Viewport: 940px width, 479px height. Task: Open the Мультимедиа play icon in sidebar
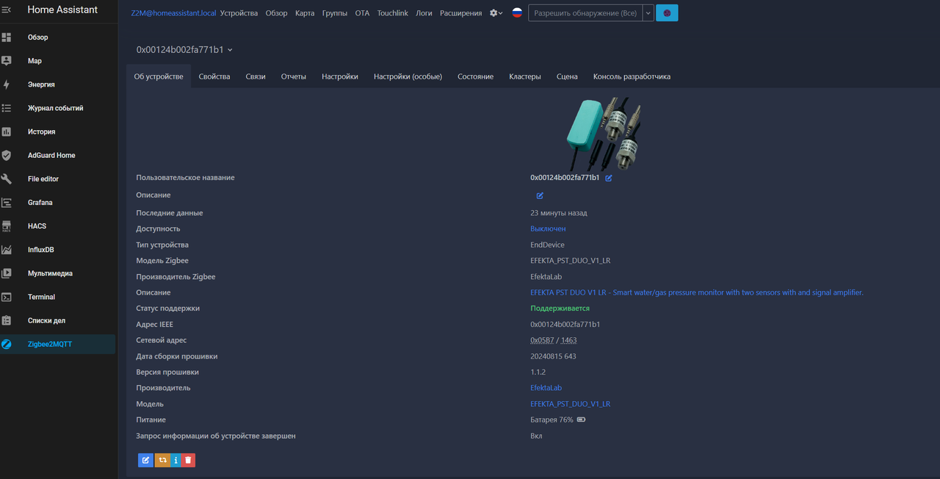coord(7,273)
